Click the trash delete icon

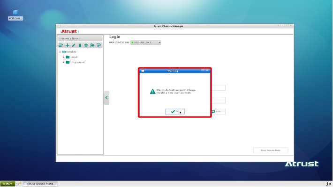point(80,45)
